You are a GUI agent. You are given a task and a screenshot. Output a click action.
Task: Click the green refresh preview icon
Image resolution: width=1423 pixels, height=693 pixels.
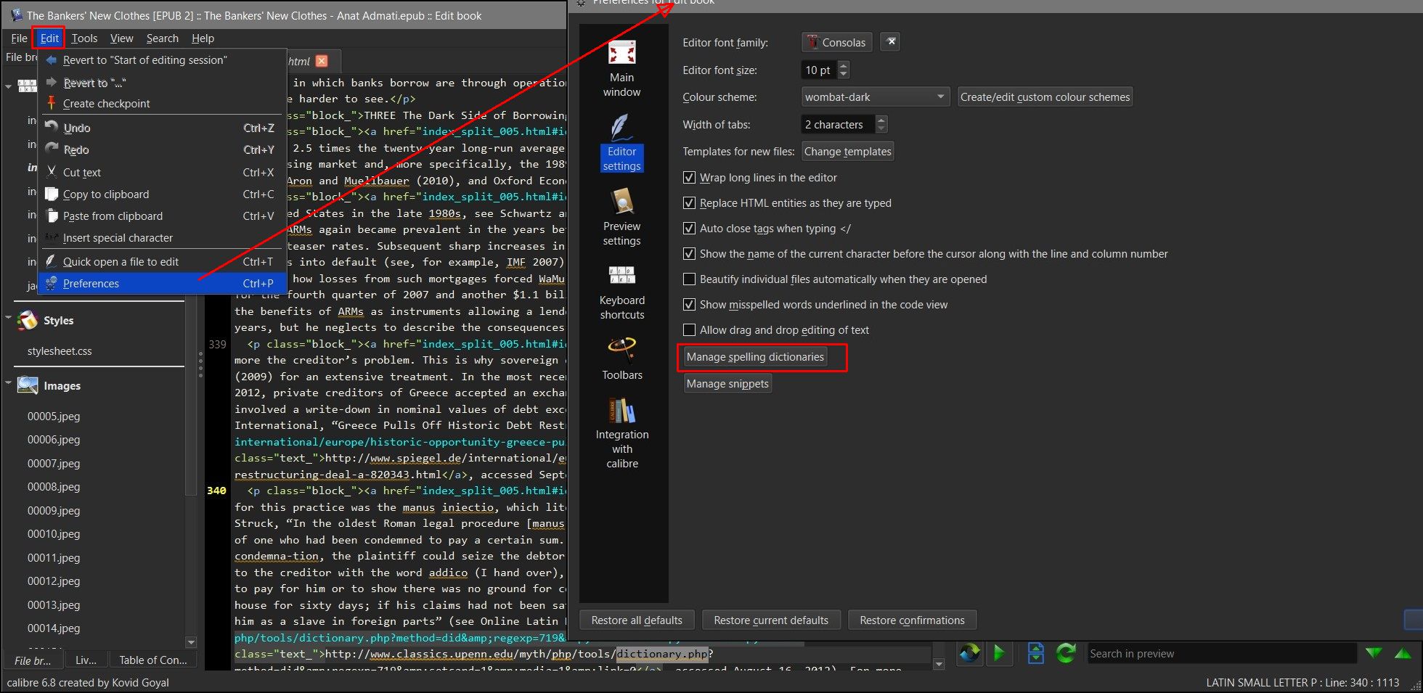tap(1066, 654)
